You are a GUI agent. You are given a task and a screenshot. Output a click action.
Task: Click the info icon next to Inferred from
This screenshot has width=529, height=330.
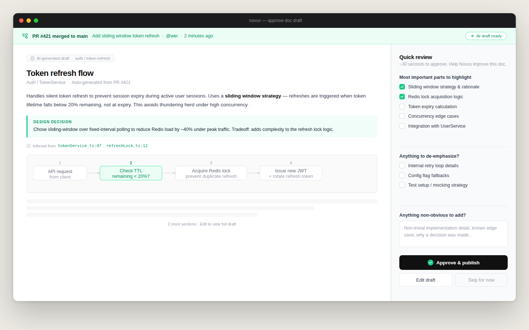pos(29,146)
